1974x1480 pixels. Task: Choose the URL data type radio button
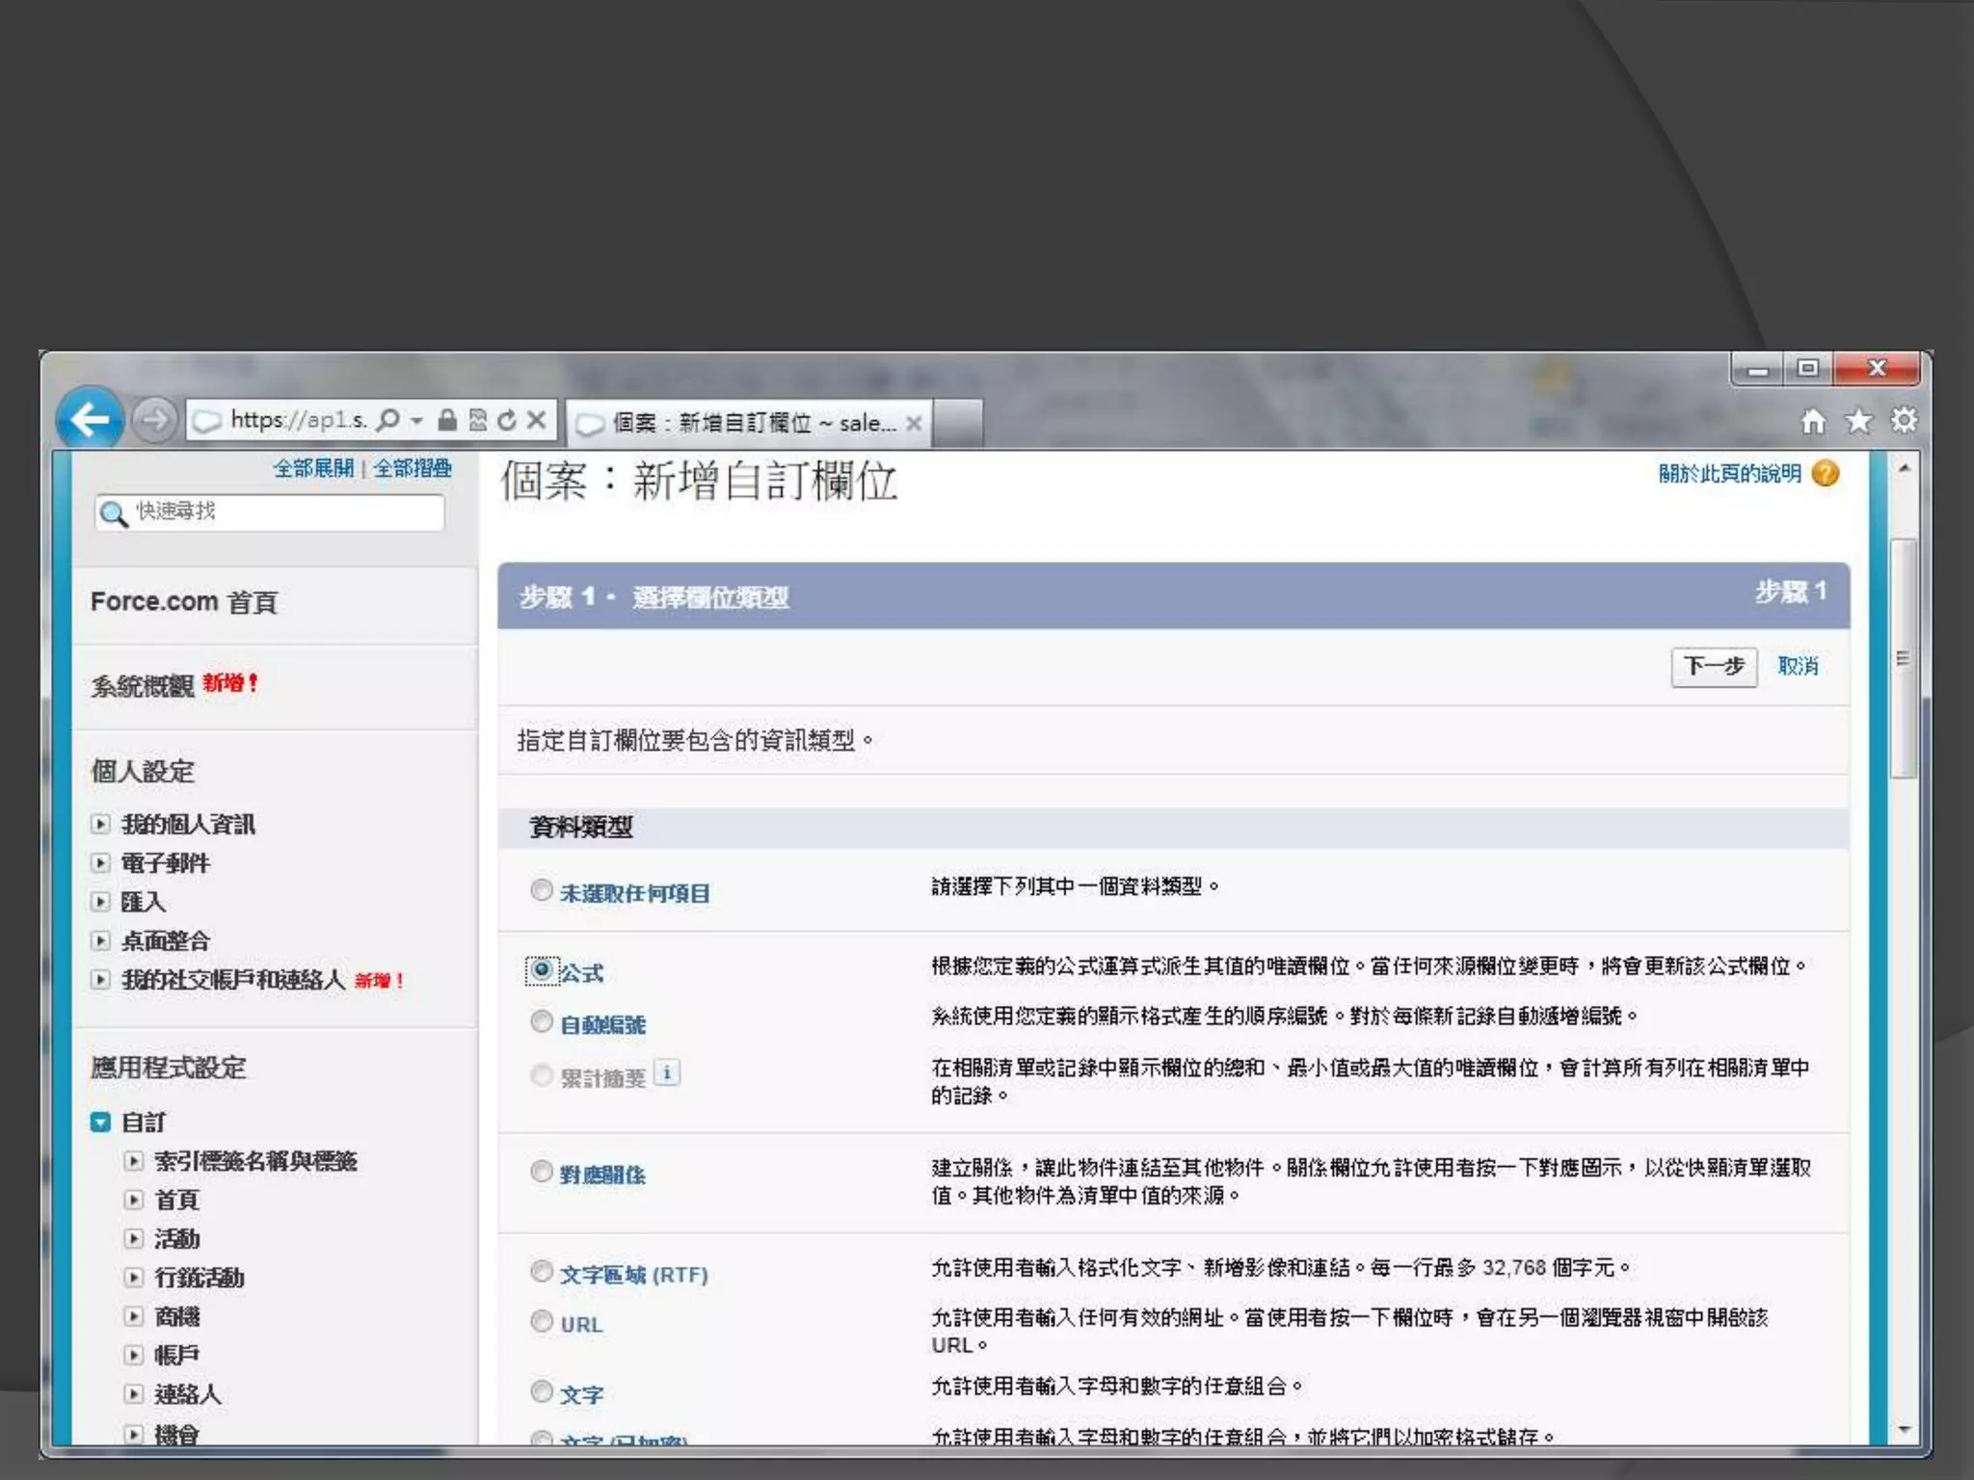click(x=542, y=1321)
